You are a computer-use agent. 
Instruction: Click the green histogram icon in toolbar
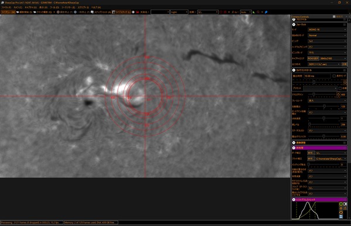(x=254, y=12)
